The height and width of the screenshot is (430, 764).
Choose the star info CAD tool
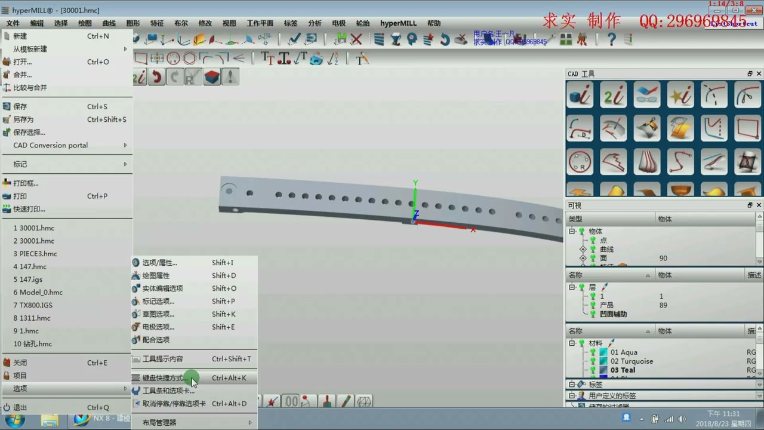(x=680, y=95)
